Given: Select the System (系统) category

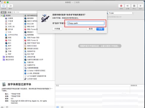Looking at the screenshot, I should (10, 37).
